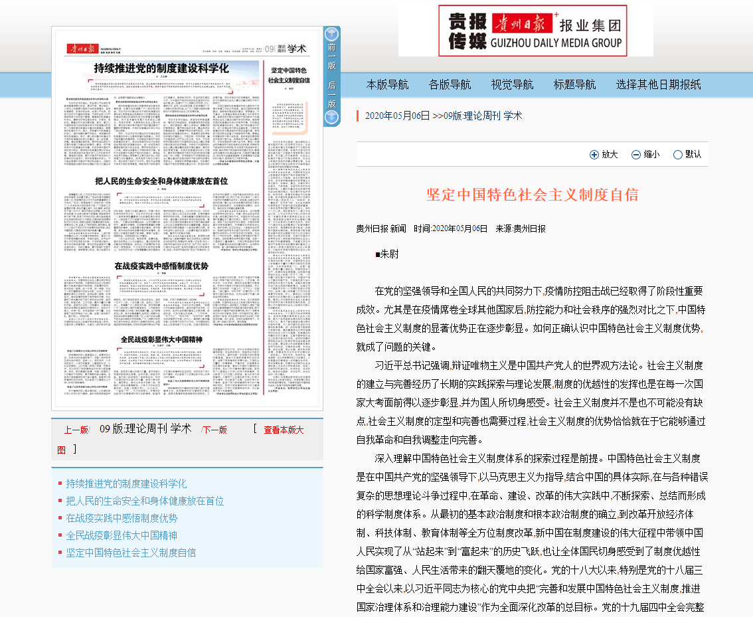753x617 pixels.
Task: Click the 2020年05月06日 breadcrumb date
Action: [397, 116]
